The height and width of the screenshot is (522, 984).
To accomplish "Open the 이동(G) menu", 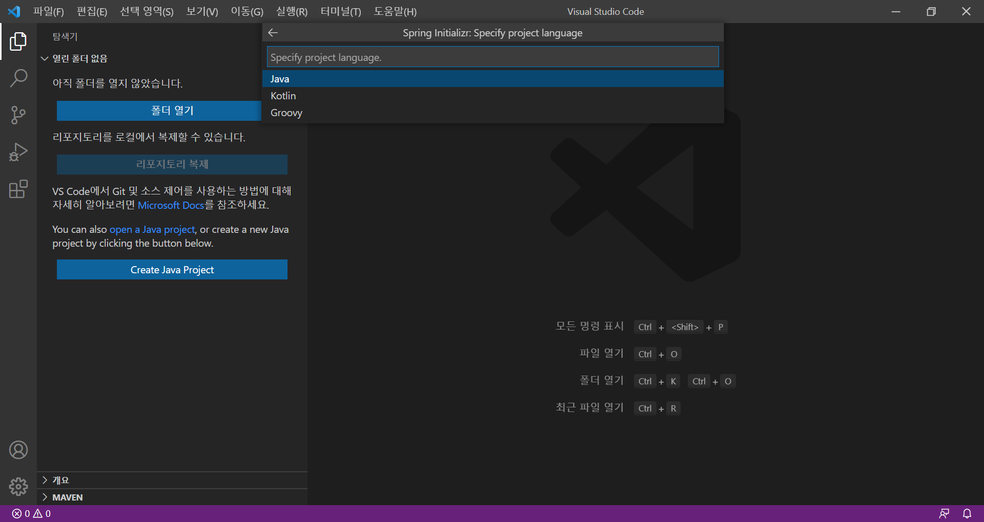I will pos(247,11).
